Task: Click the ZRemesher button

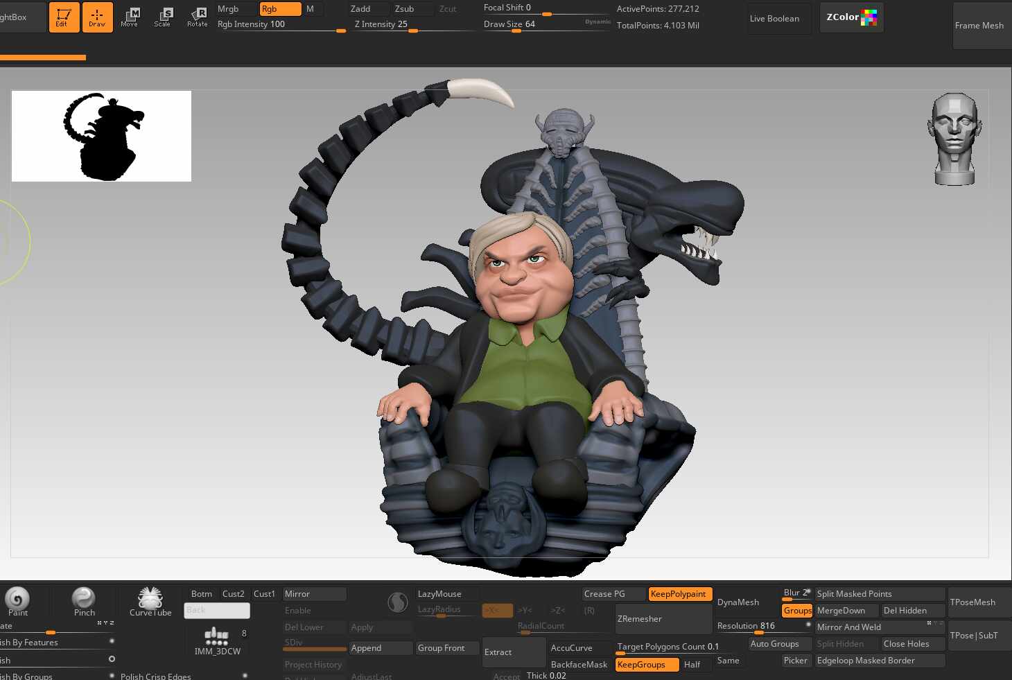Action: [x=663, y=619]
